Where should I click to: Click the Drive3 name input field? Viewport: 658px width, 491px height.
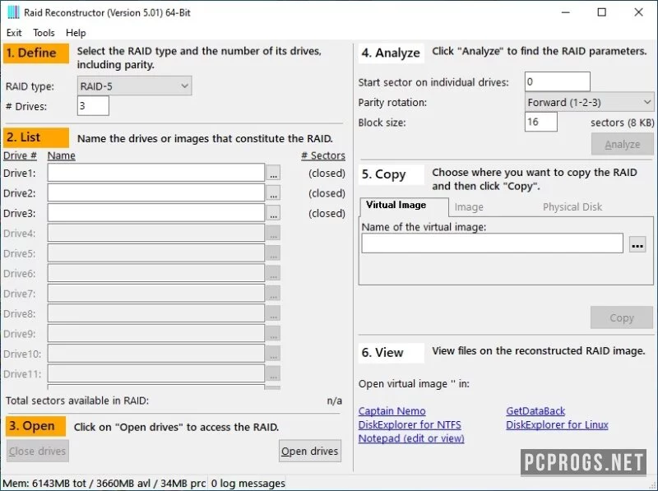156,213
